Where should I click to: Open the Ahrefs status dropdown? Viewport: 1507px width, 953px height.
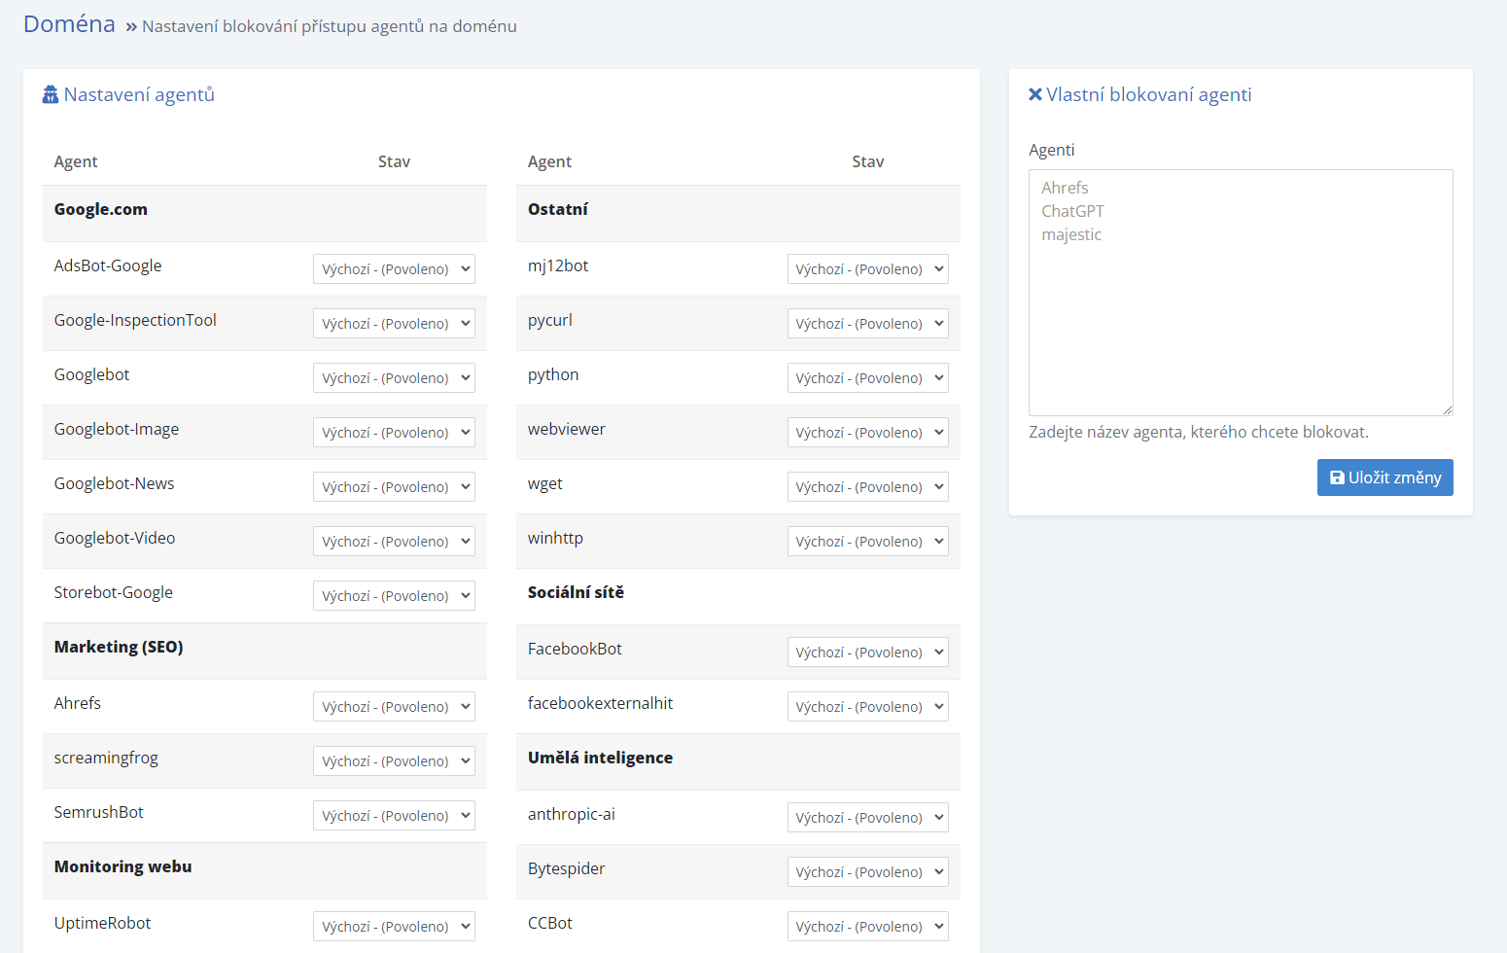394,707
